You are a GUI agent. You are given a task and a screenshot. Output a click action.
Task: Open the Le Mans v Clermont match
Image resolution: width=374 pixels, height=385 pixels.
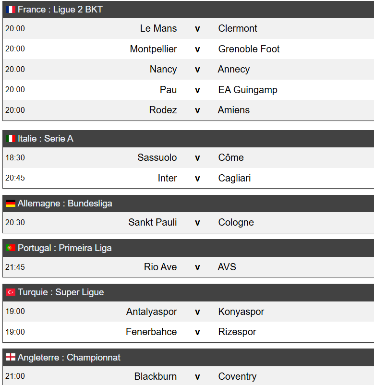pyautogui.click(x=197, y=29)
